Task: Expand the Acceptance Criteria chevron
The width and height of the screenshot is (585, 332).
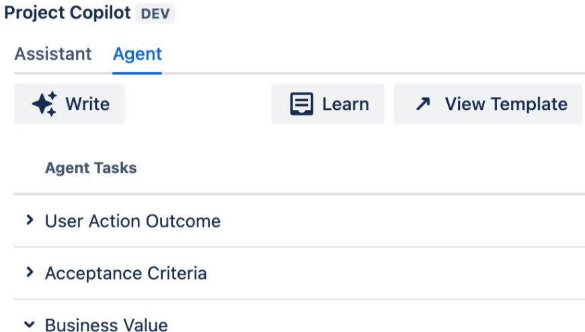Action: [29, 272]
